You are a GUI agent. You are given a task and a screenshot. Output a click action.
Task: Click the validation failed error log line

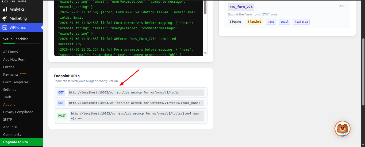point(128,15)
